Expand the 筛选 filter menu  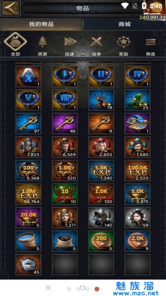(150, 46)
